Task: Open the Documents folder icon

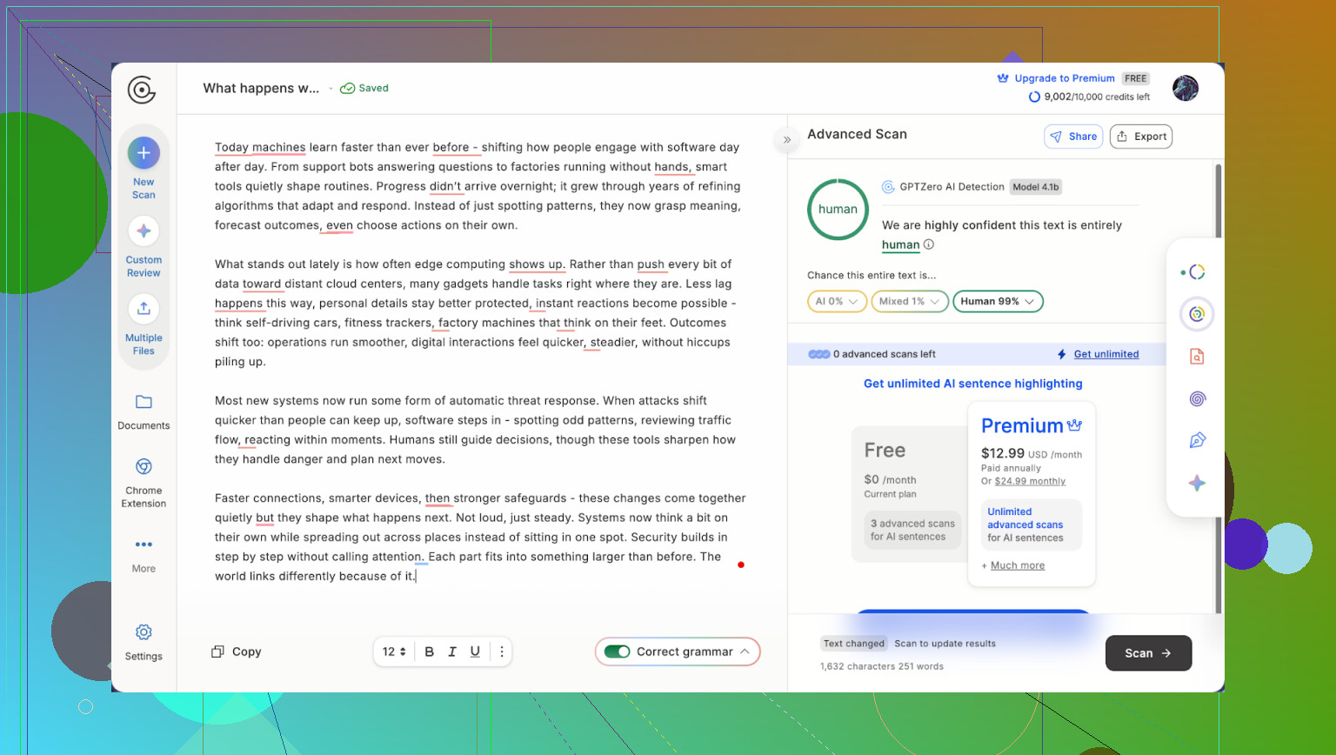Action: pos(144,402)
